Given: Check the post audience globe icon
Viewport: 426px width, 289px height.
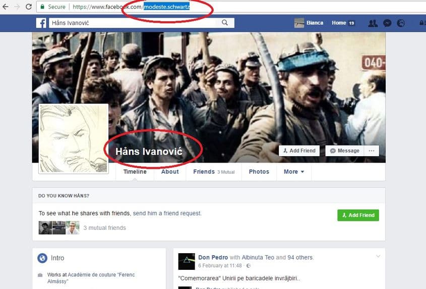Looking at the screenshot, I should (x=249, y=266).
